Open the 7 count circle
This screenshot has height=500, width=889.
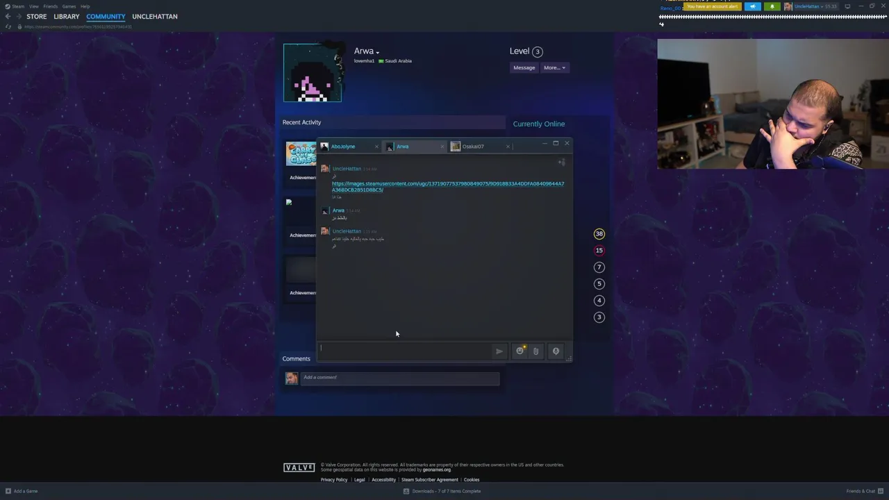click(599, 267)
